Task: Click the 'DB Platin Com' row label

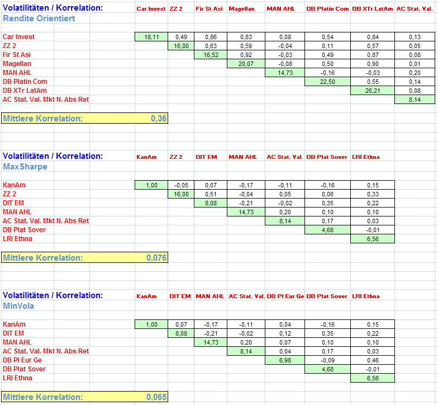Action: (25, 82)
